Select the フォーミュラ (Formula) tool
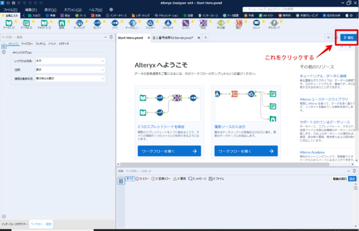The image size is (359, 231). 168,23
